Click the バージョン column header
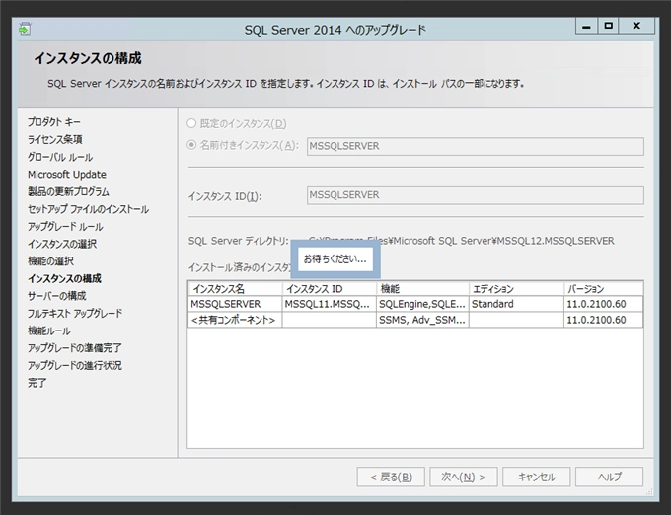The width and height of the screenshot is (671, 515). point(603,289)
